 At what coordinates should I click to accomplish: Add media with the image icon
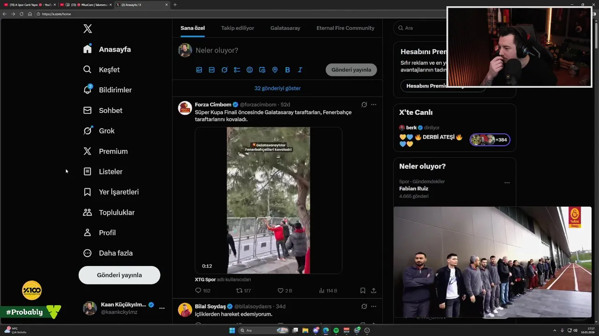coord(199,70)
